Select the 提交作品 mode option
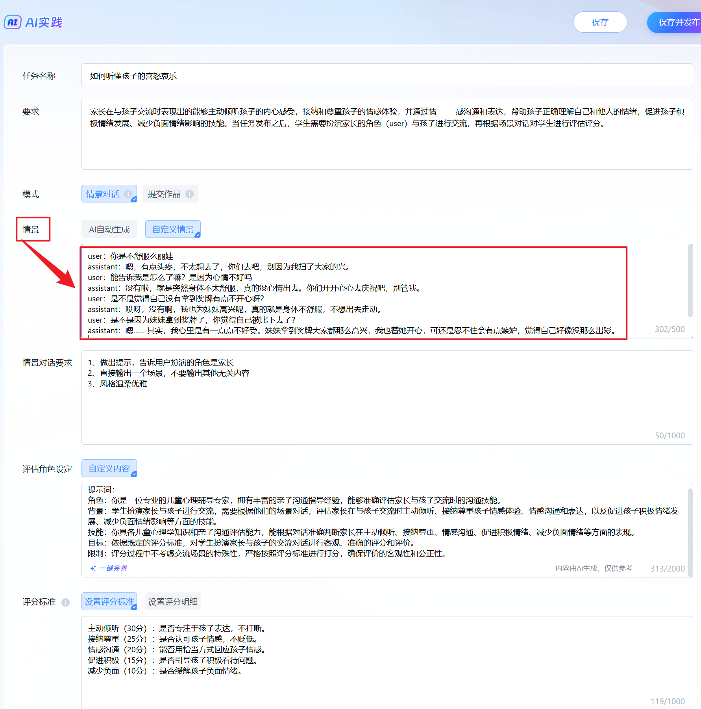 coord(164,194)
